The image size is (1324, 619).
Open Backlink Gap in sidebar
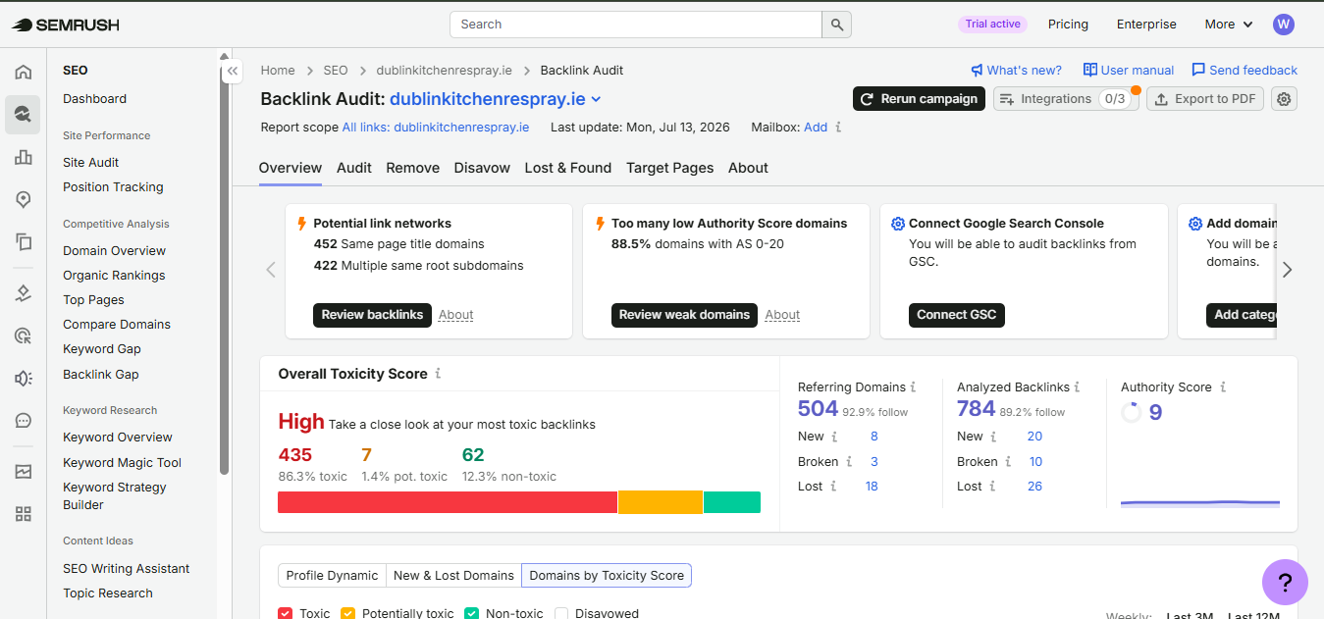pyautogui.click(x=101, y=375)
